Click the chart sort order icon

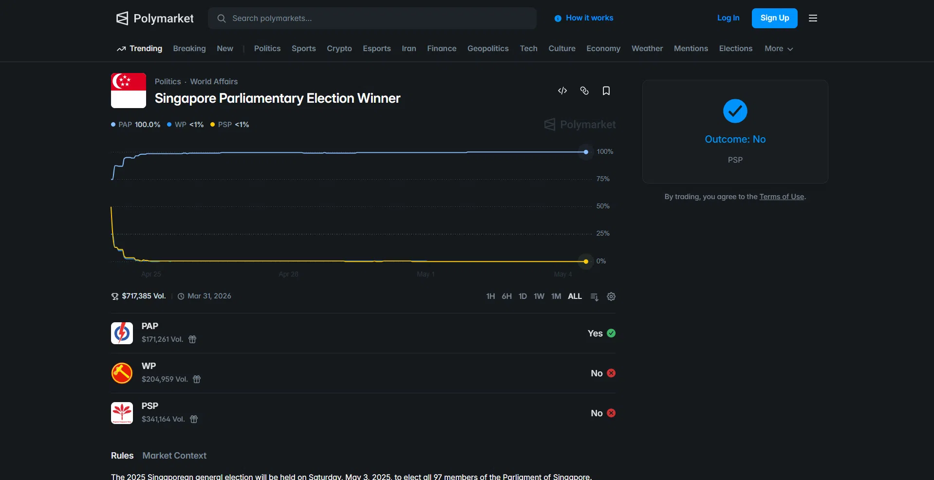[594, 296]
